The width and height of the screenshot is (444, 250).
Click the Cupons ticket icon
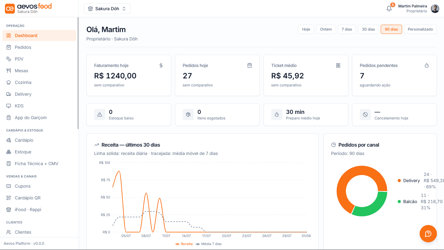point(9,186)
